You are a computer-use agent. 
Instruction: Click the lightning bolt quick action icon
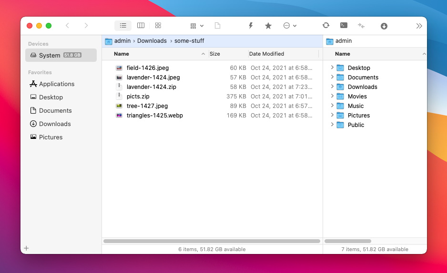point(251,26)
